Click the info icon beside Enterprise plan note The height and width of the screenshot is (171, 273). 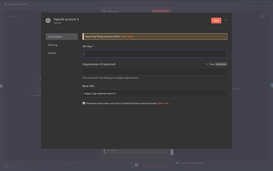pyautogui.click(x=84, y=103)
